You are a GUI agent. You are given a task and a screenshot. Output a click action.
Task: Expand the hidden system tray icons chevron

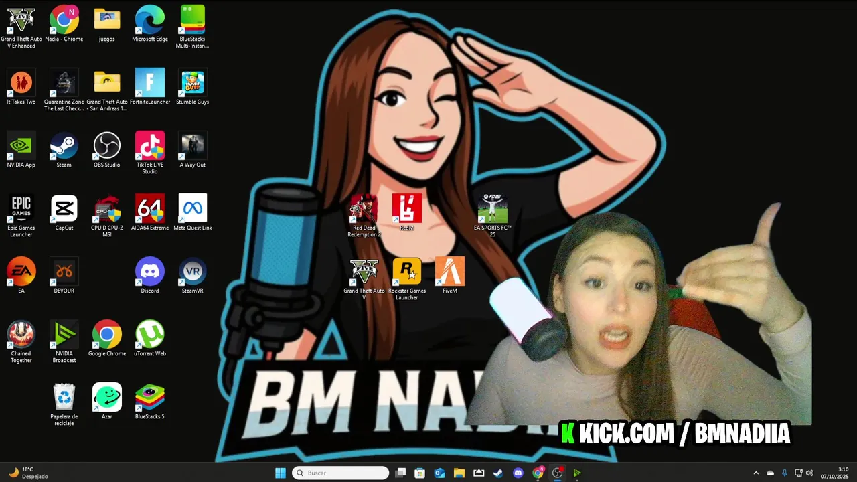(x=756, y=473)
